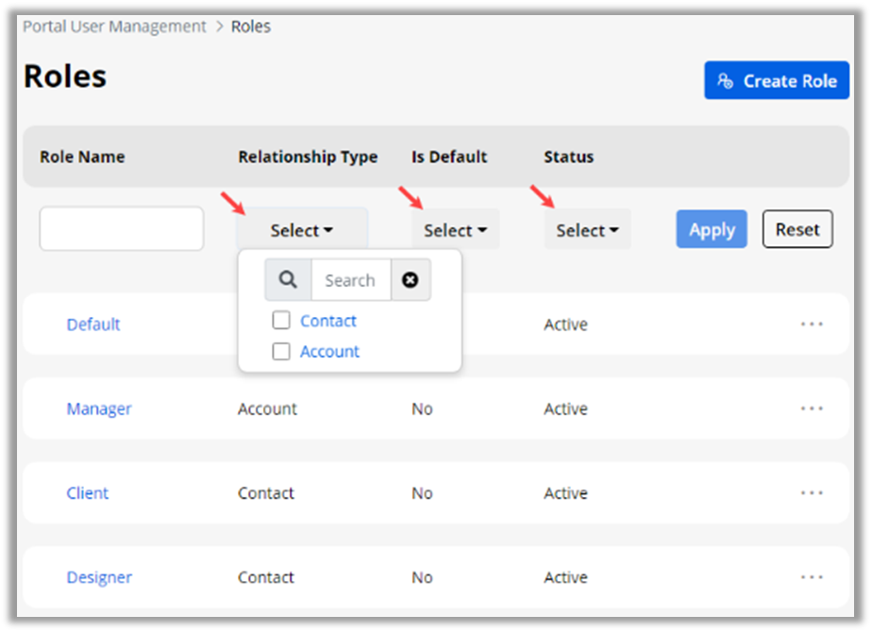The image size is (872, 632).
Task: Reset all role filters
Action: coord(797,229)
